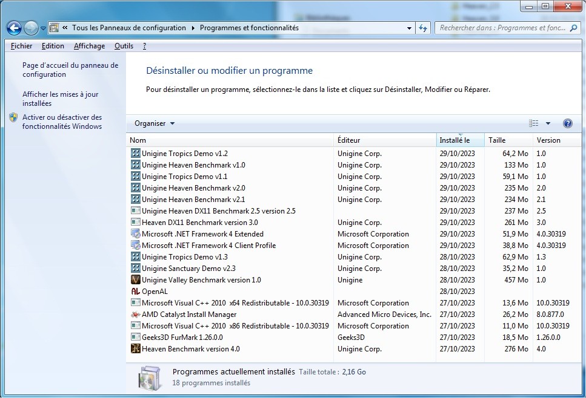Select Unigine Sanctuary Demo v2.3 icon
The width and height of the screenshot is (586, 398).
[135, 268]
